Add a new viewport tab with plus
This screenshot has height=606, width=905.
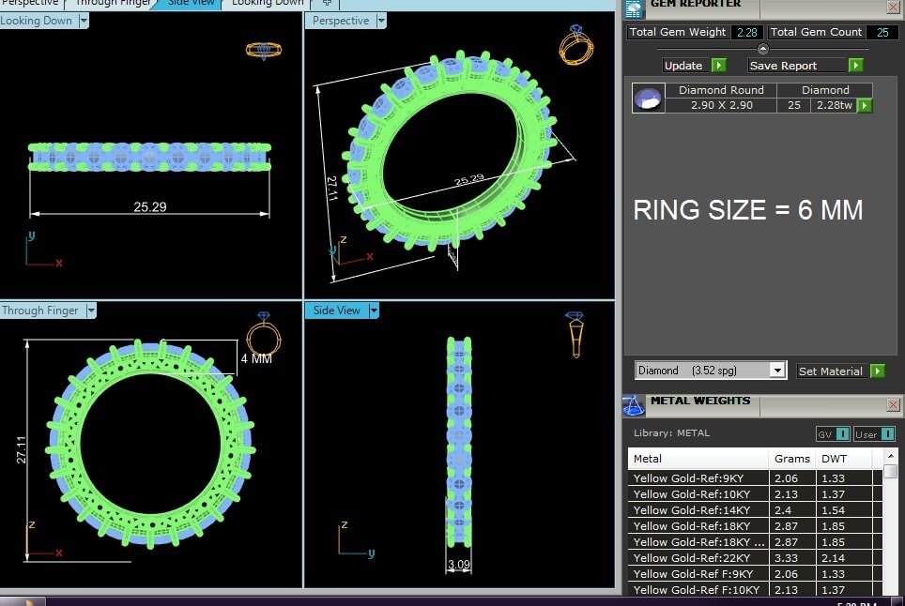(327, 3)
